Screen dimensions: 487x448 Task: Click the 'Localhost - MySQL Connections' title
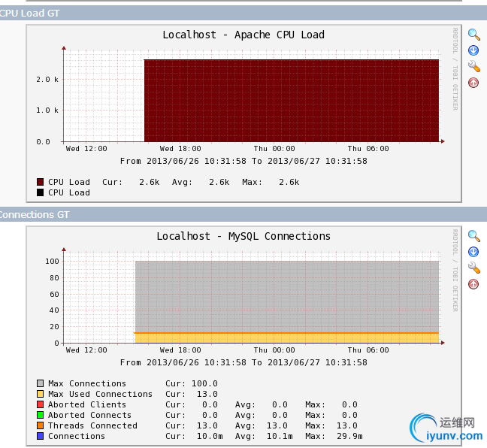point(243,237)
